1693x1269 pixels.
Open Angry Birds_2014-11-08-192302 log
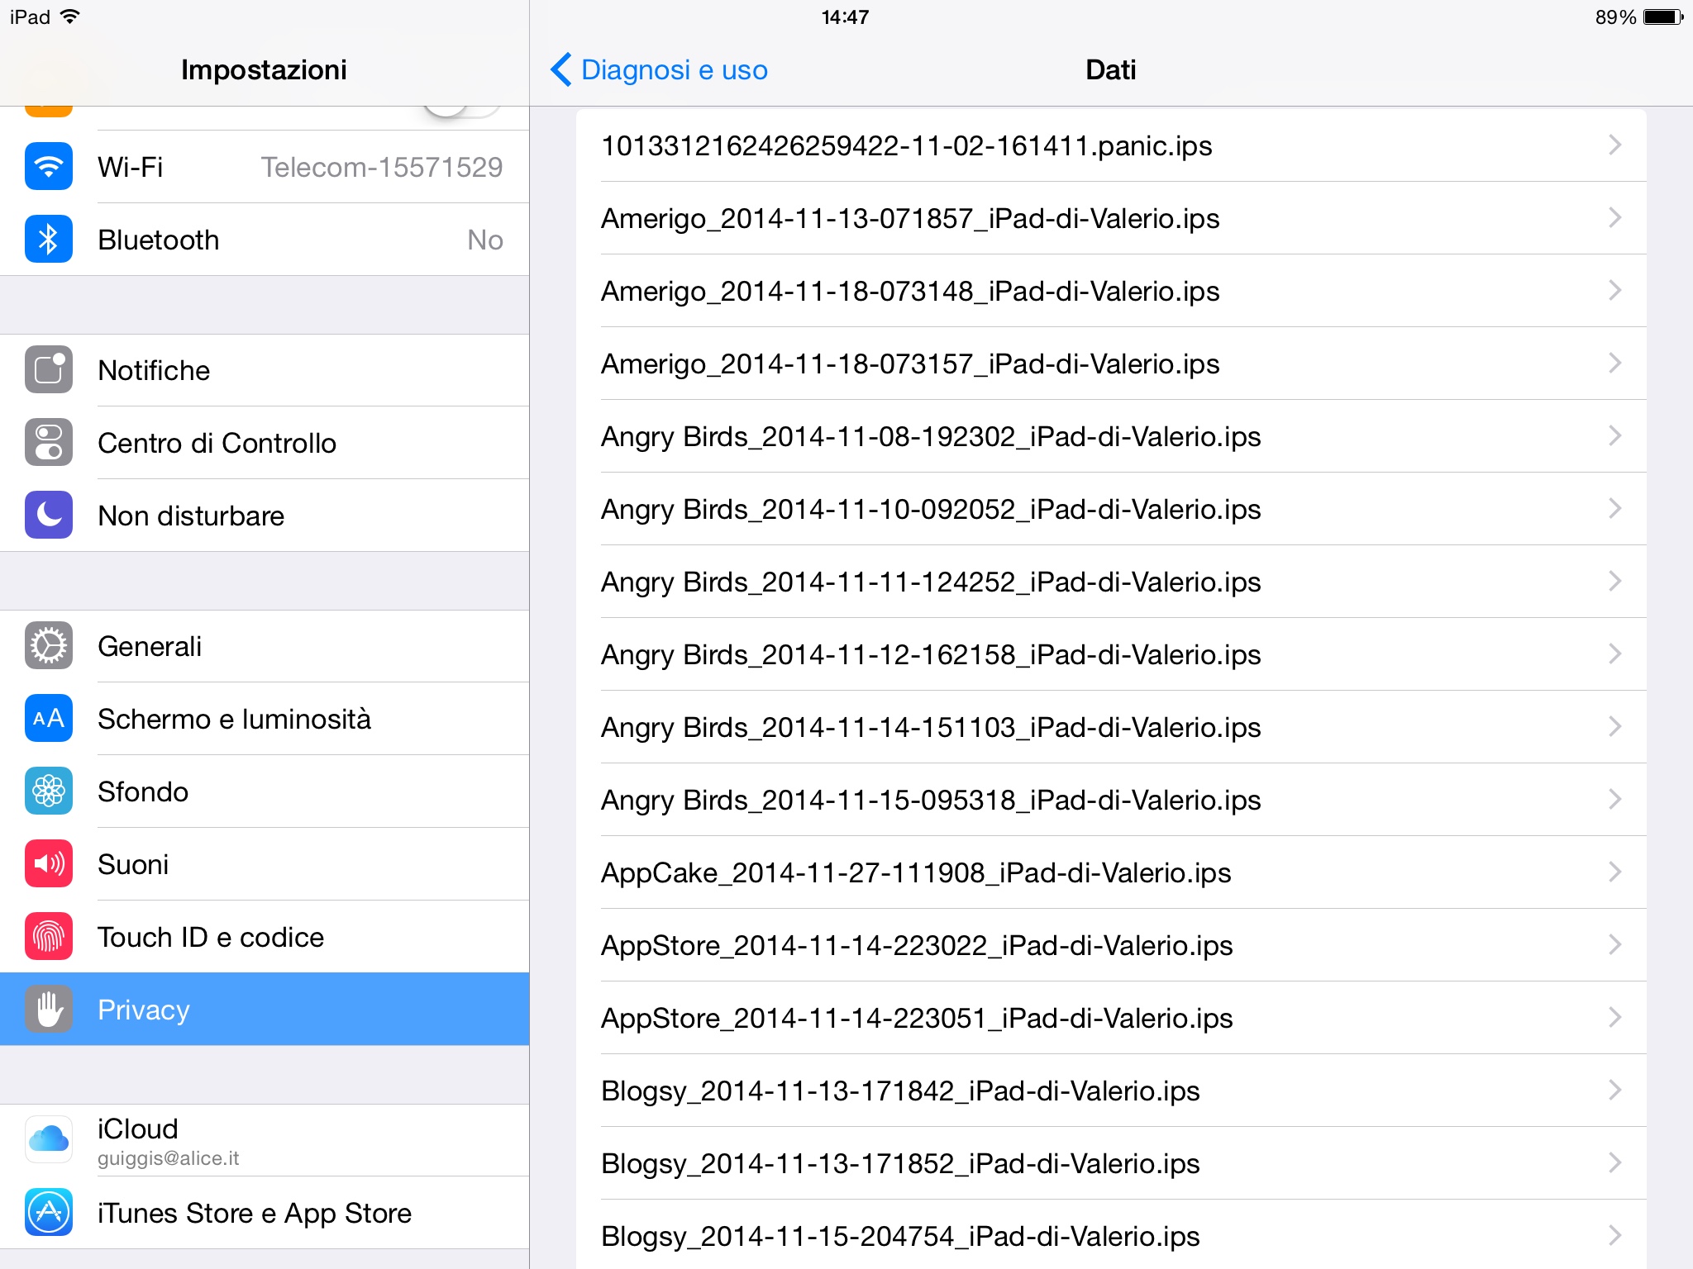(x=1111, y=436)
